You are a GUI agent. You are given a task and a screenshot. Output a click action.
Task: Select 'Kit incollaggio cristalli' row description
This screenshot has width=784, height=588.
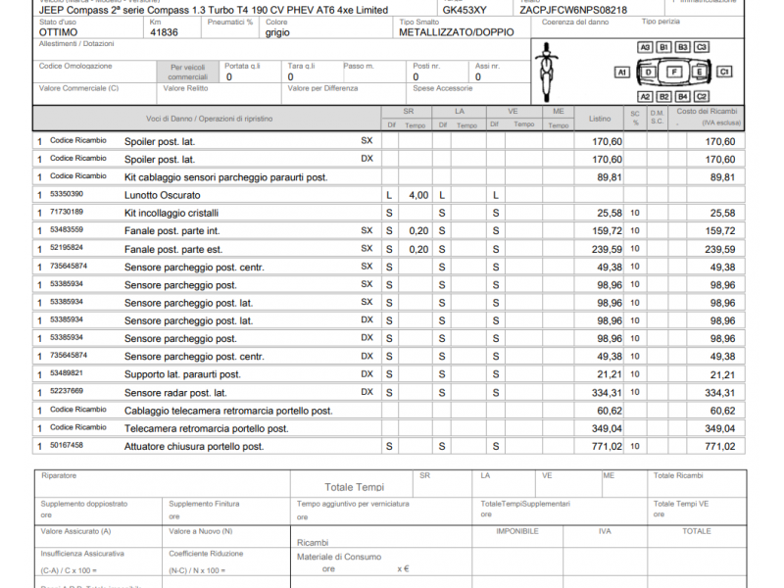click(x=171, y=214)
